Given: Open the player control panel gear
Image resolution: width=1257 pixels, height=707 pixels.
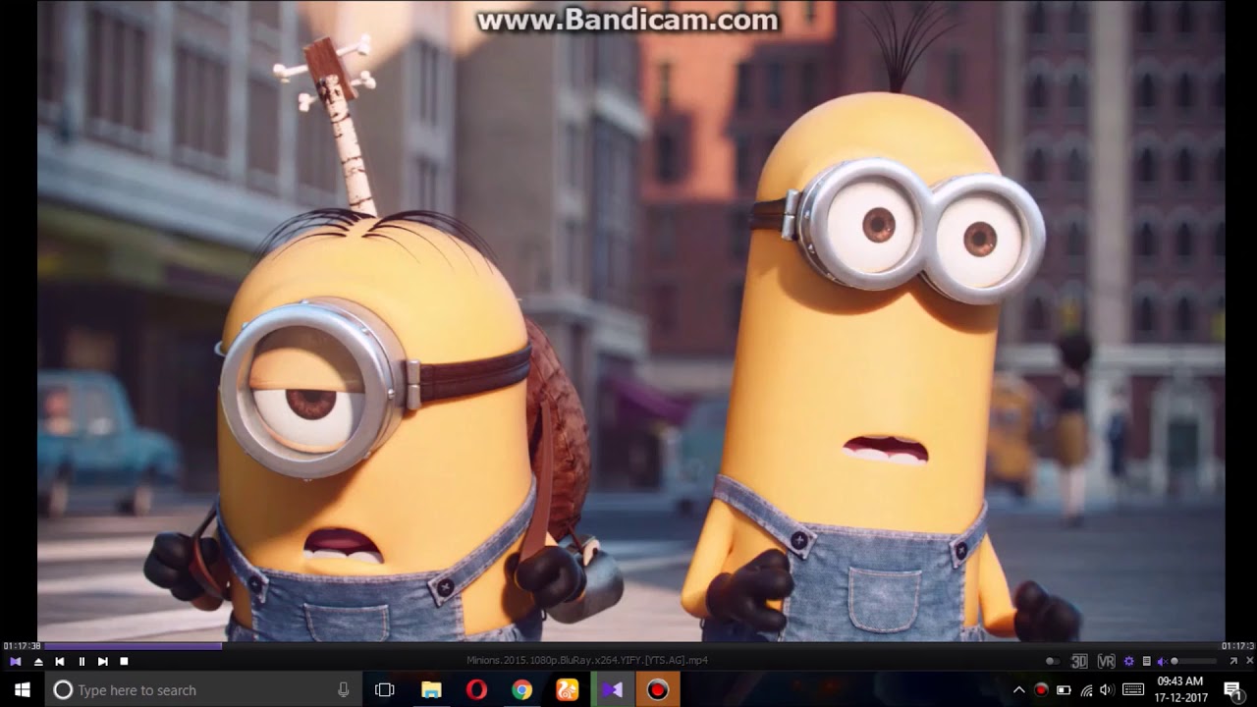Looking at the screenshot, I should coord(1129,661).
